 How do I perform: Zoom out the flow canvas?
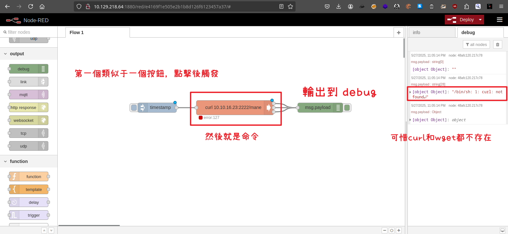[x=385, y=230]
